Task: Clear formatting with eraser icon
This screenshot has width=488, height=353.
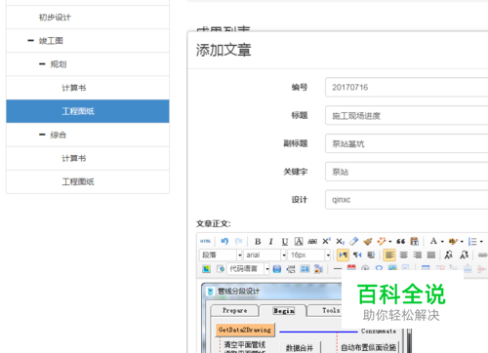Action: coord(353,242)
